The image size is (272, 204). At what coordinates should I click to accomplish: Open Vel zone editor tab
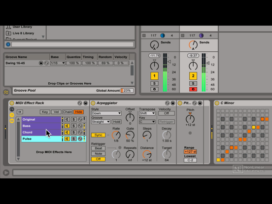tap(56, 112)
